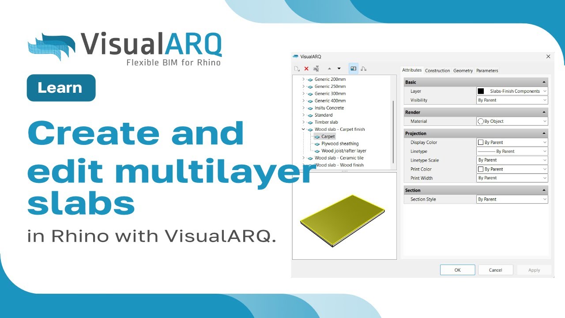Switch to the Construction tab

pyautogui.click(x=437, y=71)
